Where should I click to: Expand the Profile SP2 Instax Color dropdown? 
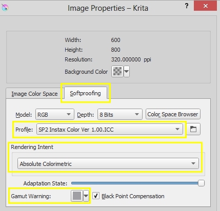coord(110,130)
